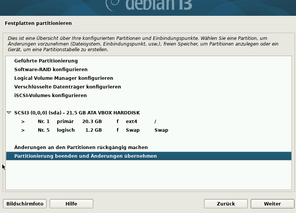Continue with Weiter button
Viewport: 296px width, 213px height.
click(x=272, y=204)
